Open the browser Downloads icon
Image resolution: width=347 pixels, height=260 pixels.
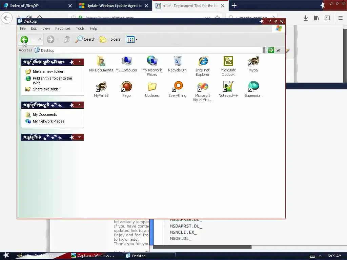point(306,18)
